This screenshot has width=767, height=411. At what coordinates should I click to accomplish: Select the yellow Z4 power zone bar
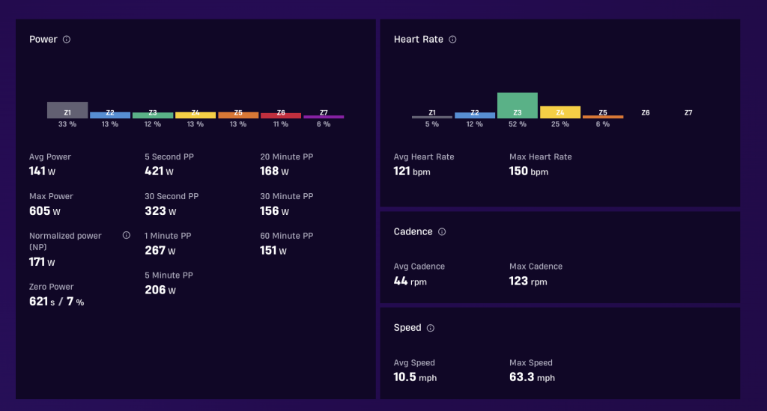point(195,115)
